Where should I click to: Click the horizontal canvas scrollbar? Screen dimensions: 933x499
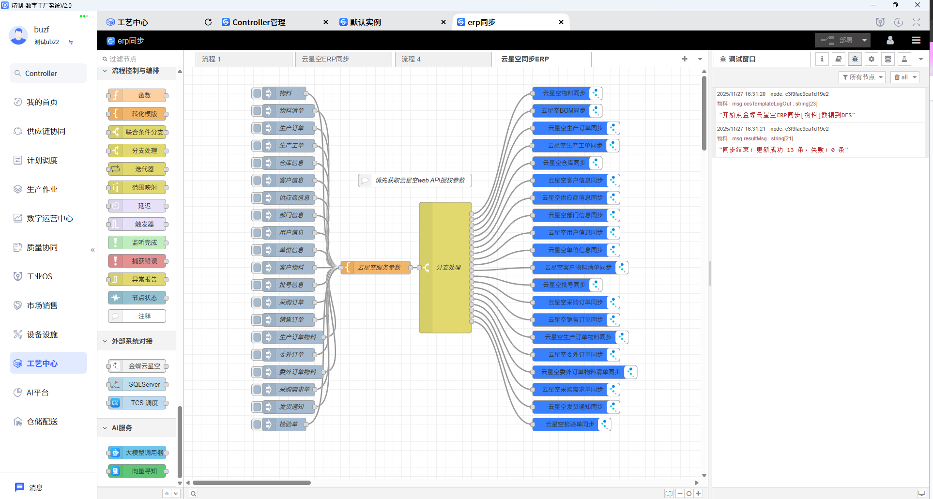point(252,483)
